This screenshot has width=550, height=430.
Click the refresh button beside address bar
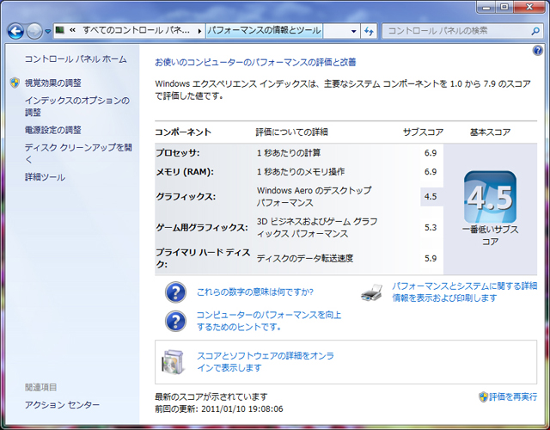coord(369,31)
